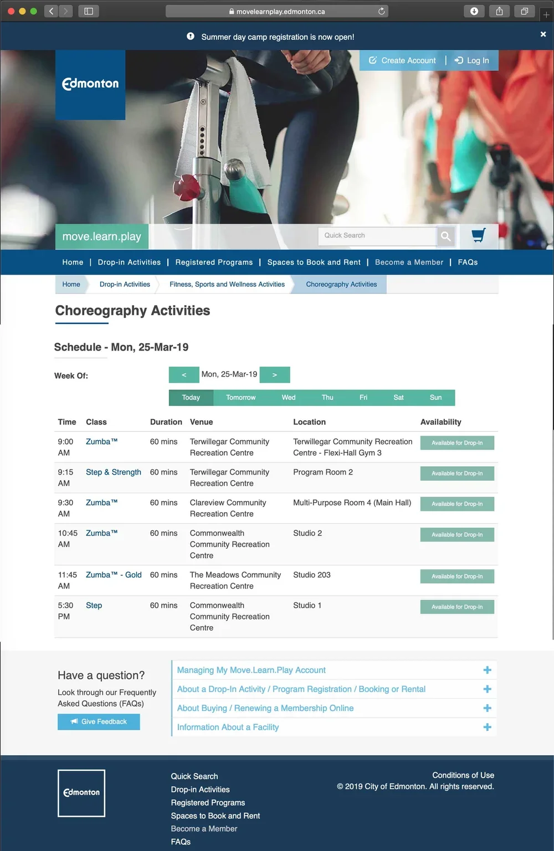Toggle the Safari sidebar icon

(89, 11)
